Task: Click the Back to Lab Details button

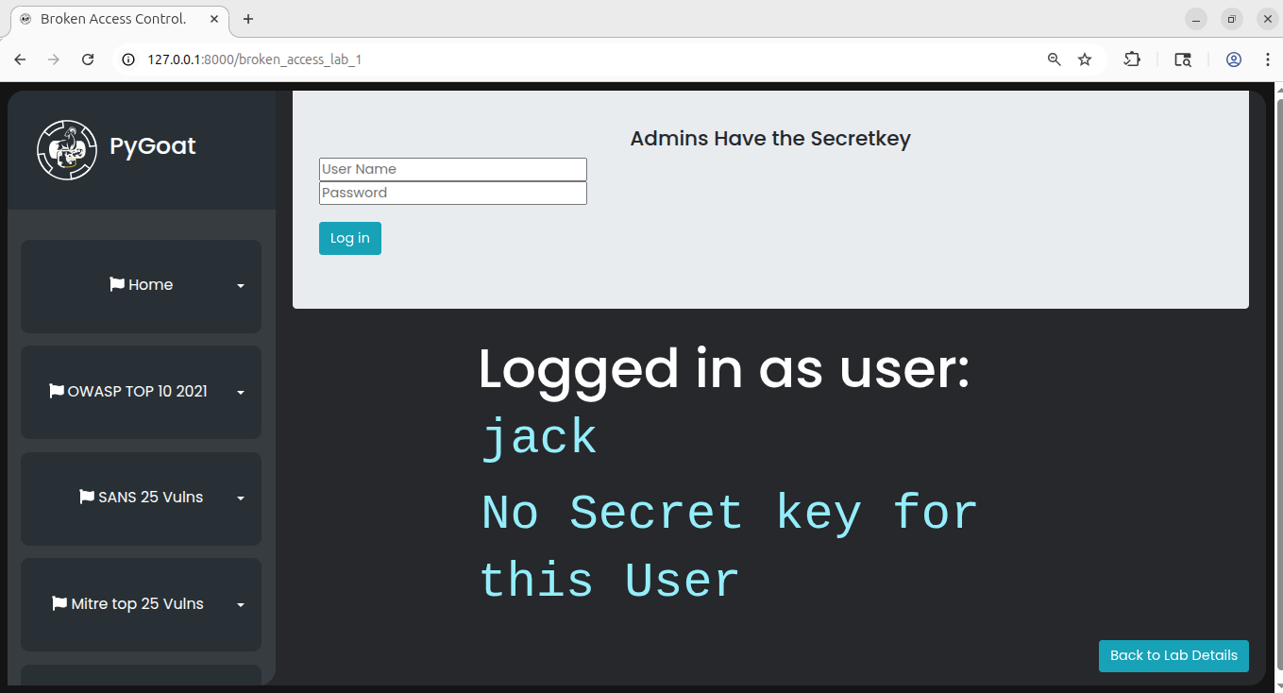Action: 1173,655
